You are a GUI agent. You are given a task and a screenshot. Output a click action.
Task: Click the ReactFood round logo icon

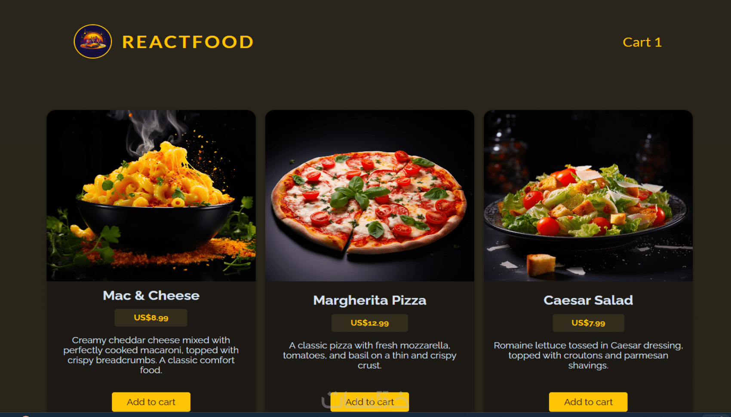coord(93,41)
